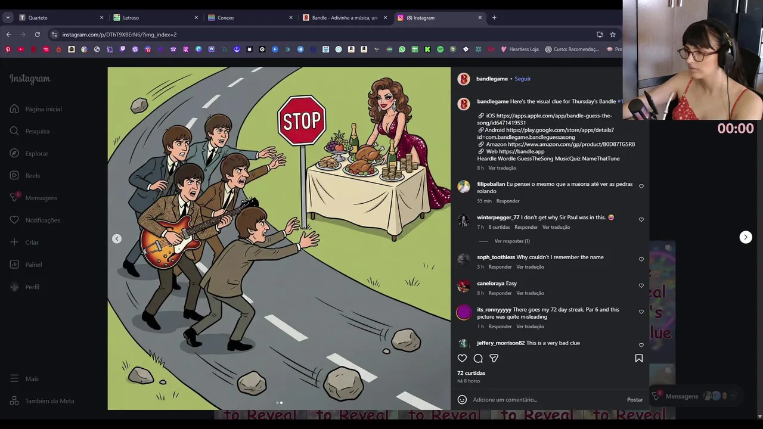This screenshot has width=763, height=429.
Task: Click the comment bubble icon
Action: point(478,358)
